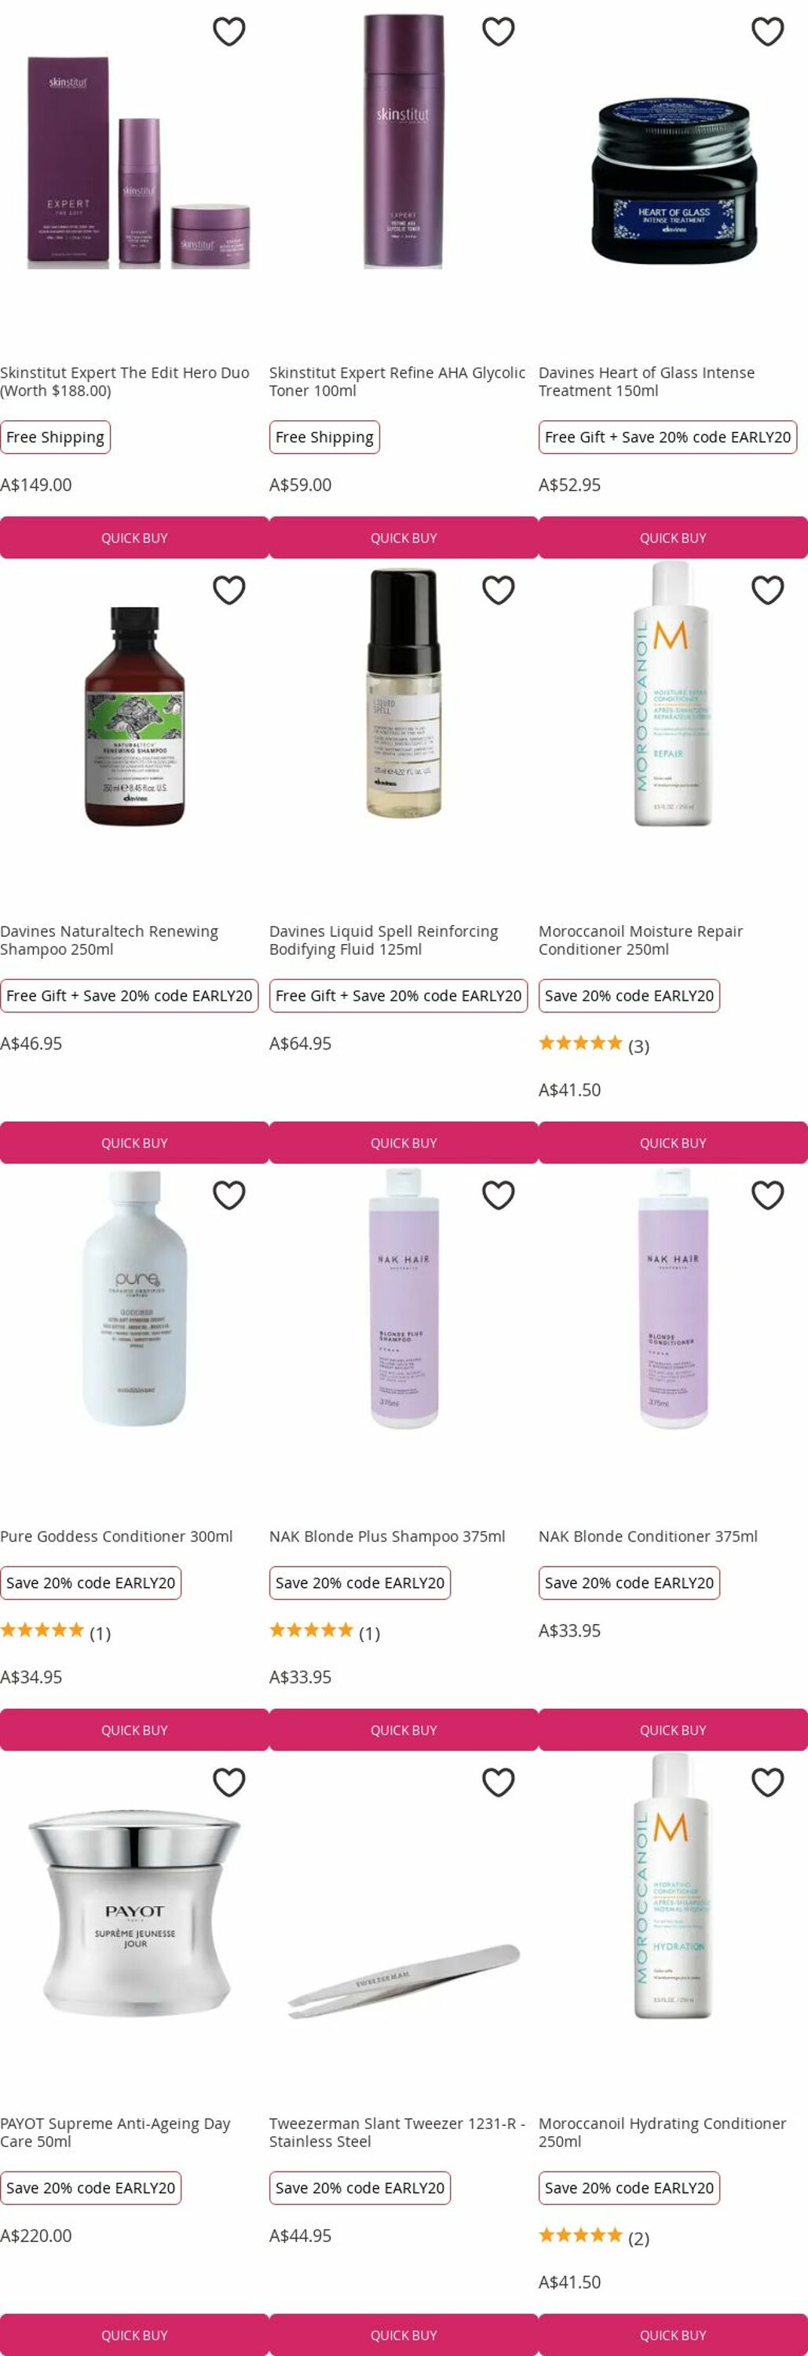
Task: Heart the NAK Blonde Plus Shampoo
Action: pyautogui.click(x=498, y=1194)
